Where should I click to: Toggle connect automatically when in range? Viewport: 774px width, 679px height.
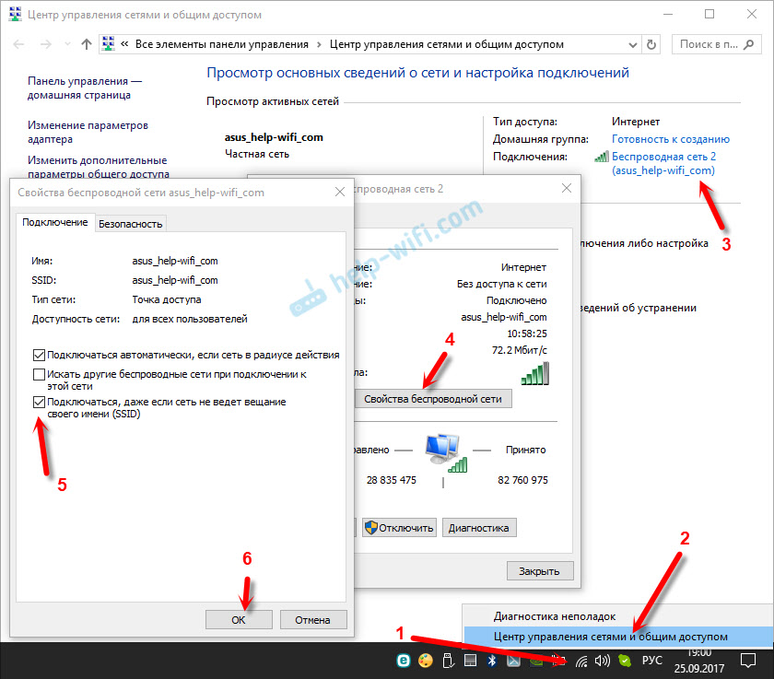[39, 356]
